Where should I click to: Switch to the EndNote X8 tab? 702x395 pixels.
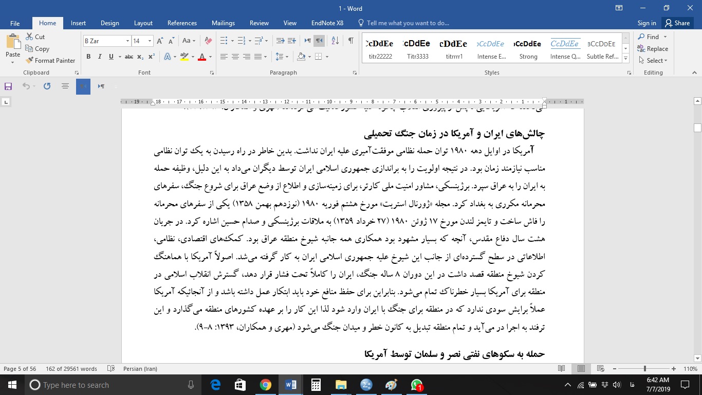(x=327, y=23)
